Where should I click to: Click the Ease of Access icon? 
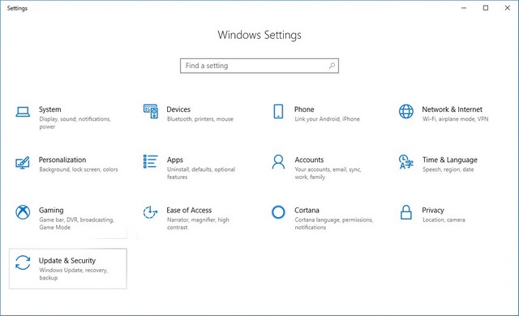pyautogui.click(x=150, y=212)
